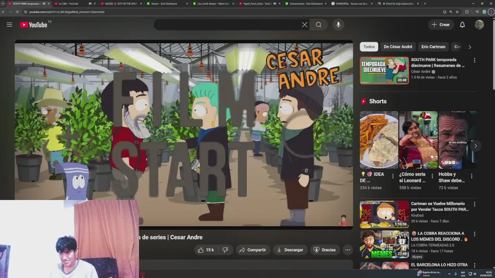This screenshot has height=278, width=495.
Task: Open the more actions three-dot menu
Action: pos(348,250)
